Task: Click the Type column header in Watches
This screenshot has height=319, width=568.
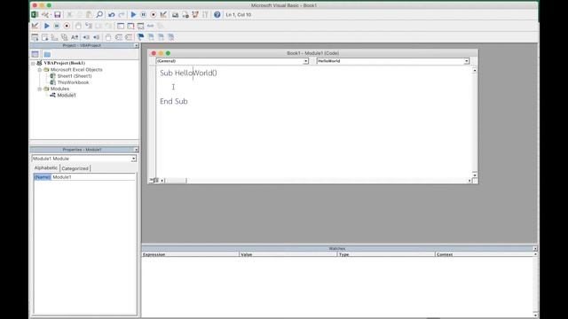Action: [x=386, y=254]
